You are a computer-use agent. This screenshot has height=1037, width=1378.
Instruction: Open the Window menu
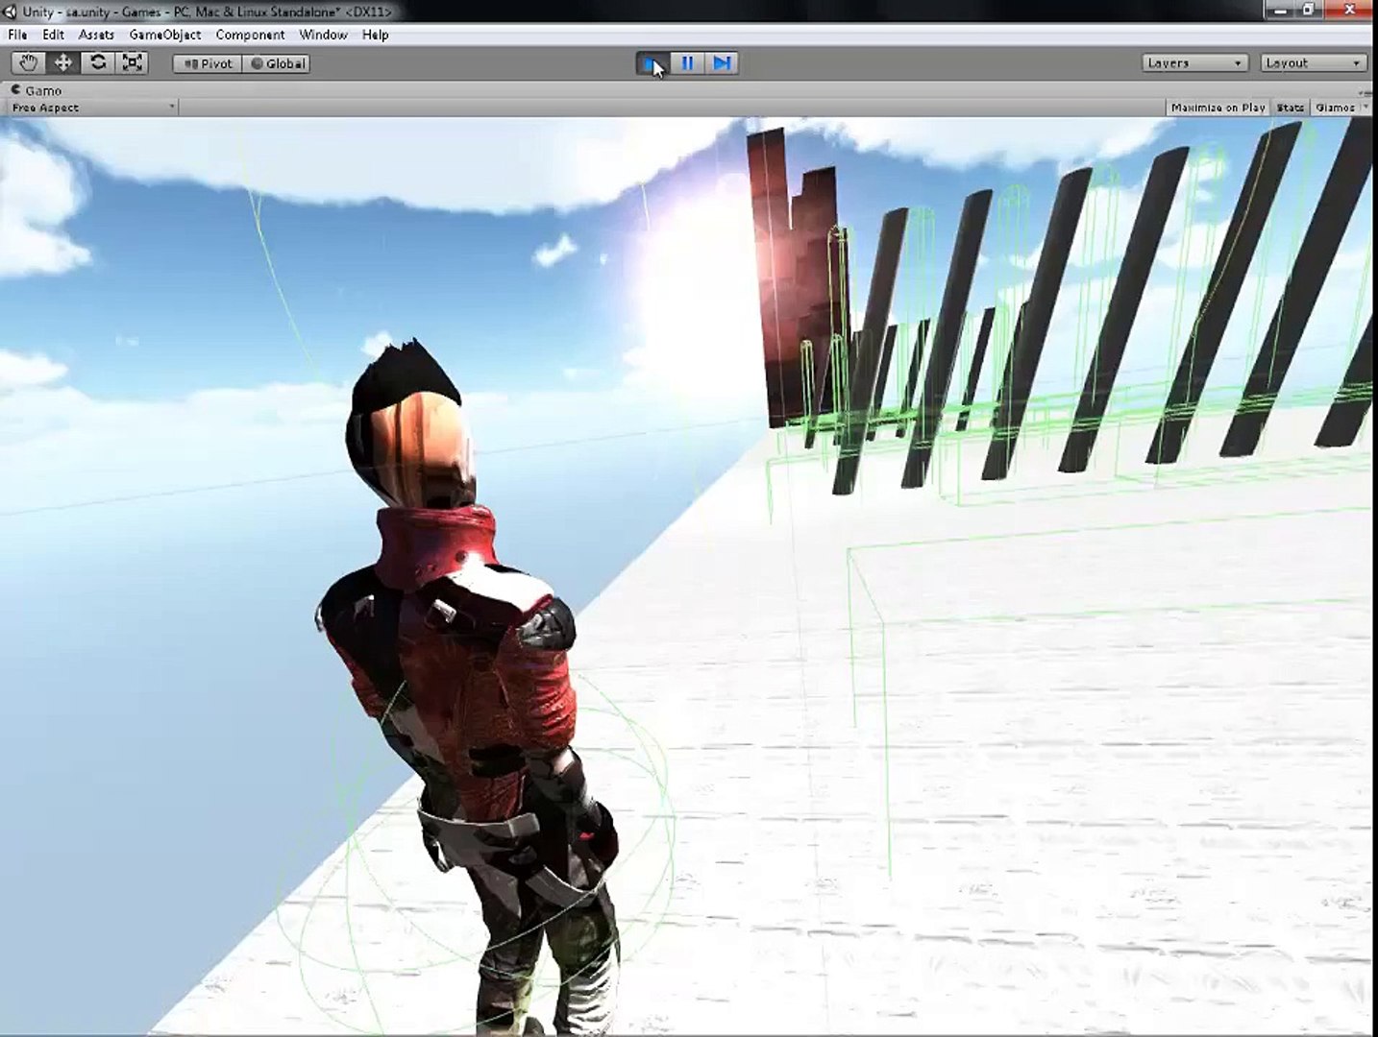[323, 35]
